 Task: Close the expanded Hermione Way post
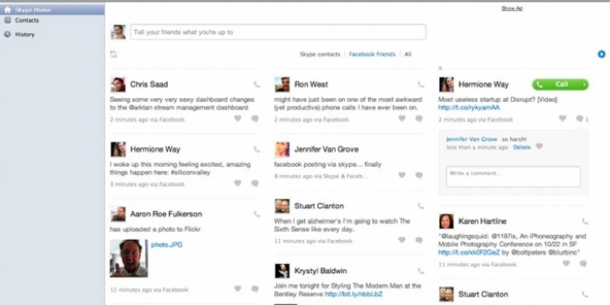pos(440,68)
